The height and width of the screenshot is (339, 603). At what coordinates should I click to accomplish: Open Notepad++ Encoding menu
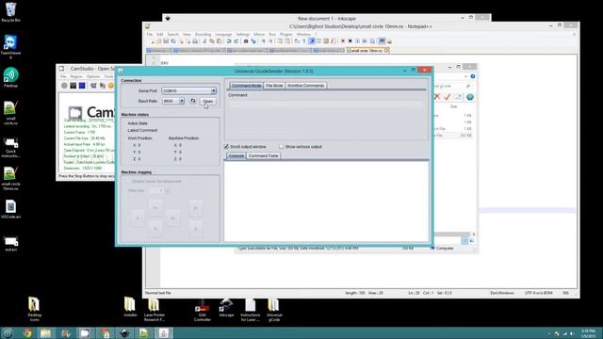[x=203, y=34]
